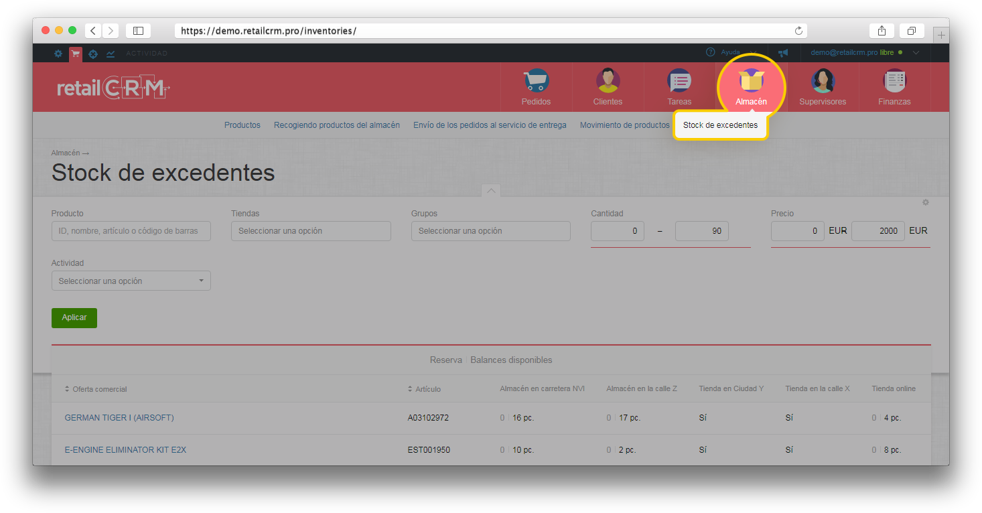Click Almacén en carretera NVI column header

[542, 388]
